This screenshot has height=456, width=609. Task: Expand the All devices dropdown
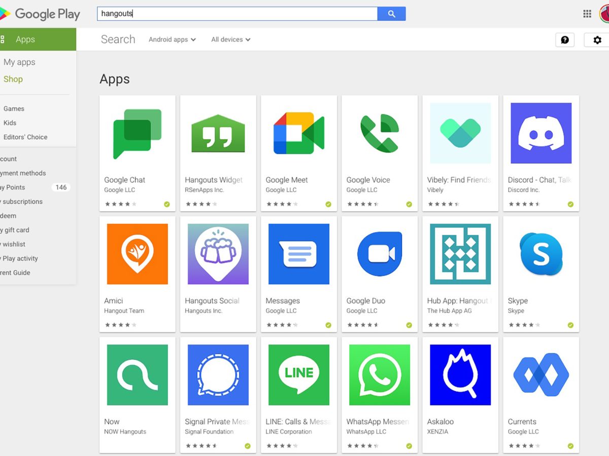[x=230, y=40]
